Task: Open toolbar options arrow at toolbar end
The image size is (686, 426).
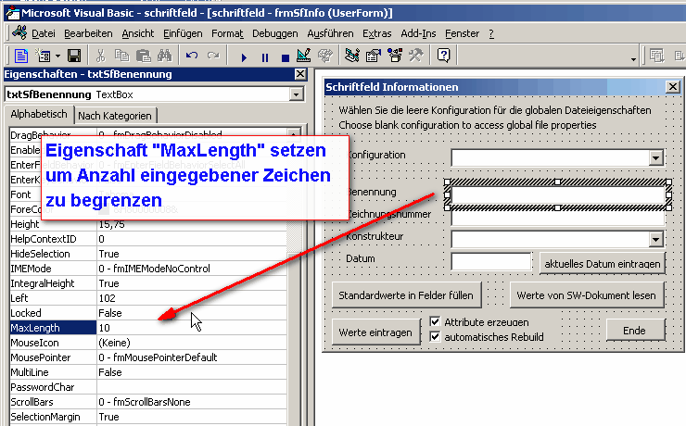Action: point(633,59)
